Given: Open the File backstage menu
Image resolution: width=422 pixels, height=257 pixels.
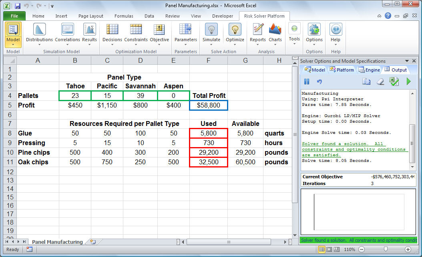Looking at the screenshot, I should pyautogui.click(x=14, y=16).
